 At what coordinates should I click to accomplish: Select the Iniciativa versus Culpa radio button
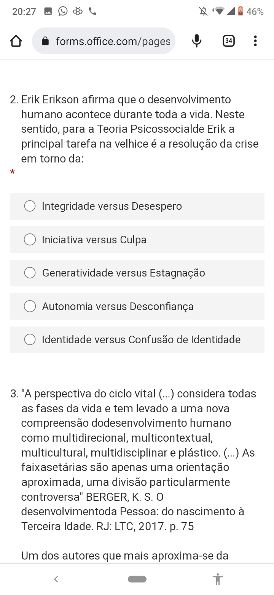pyautogui.click(x=30, y=240)
